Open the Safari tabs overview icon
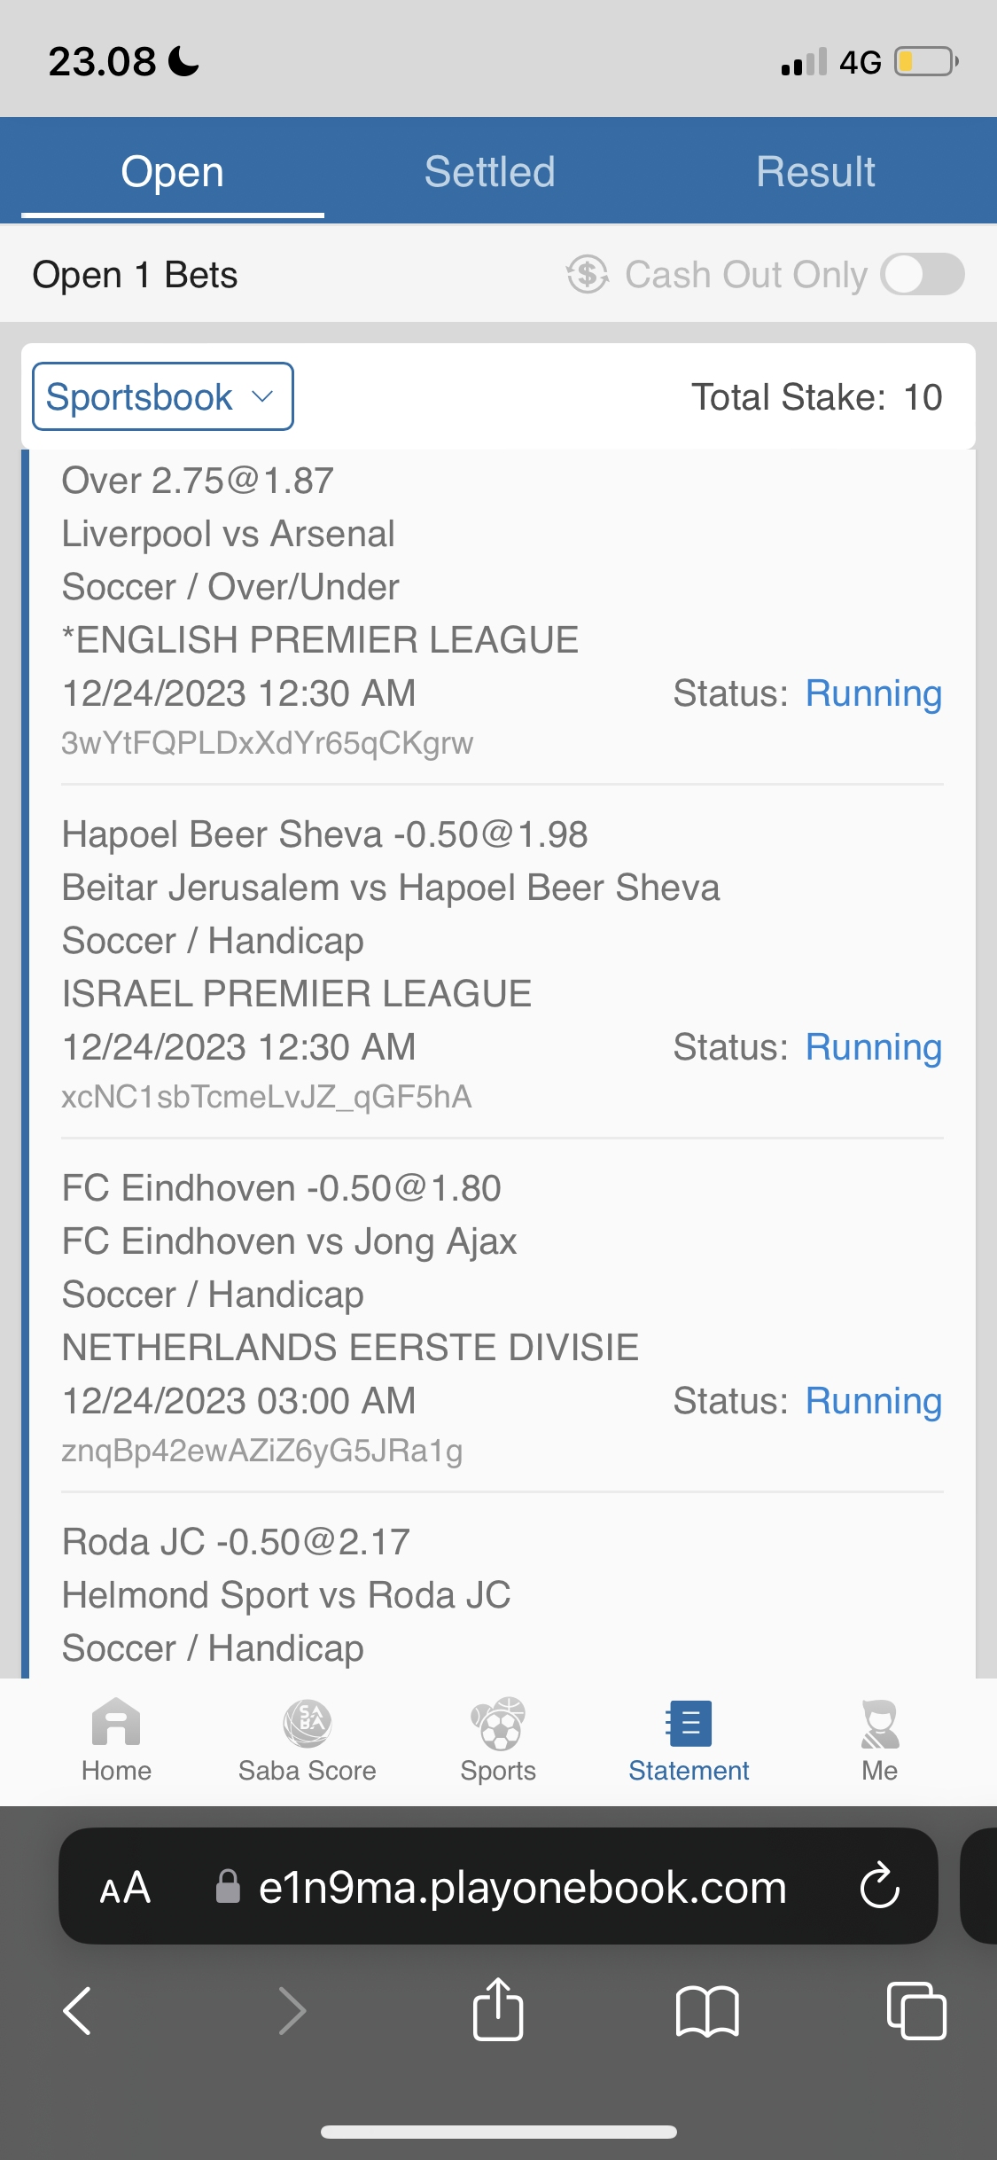 915,2010
